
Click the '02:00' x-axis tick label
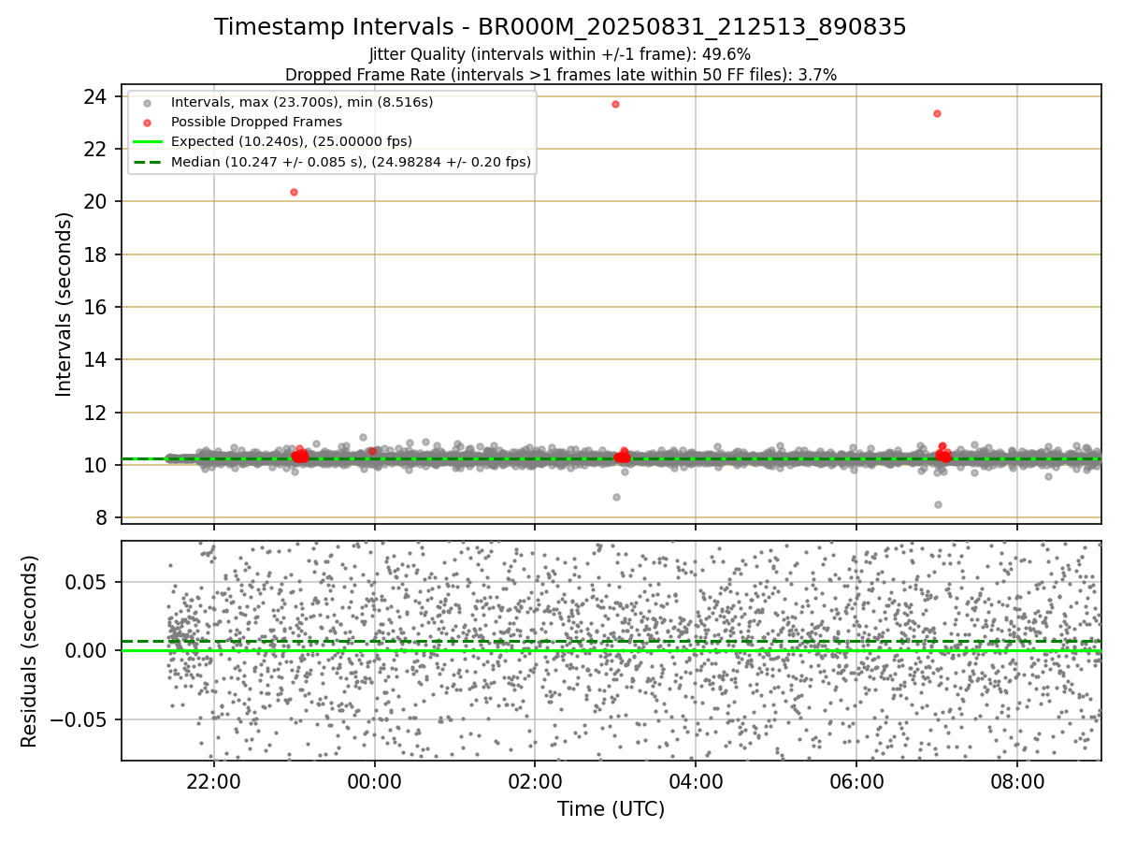pyautogui.click(x=535, y=782)
